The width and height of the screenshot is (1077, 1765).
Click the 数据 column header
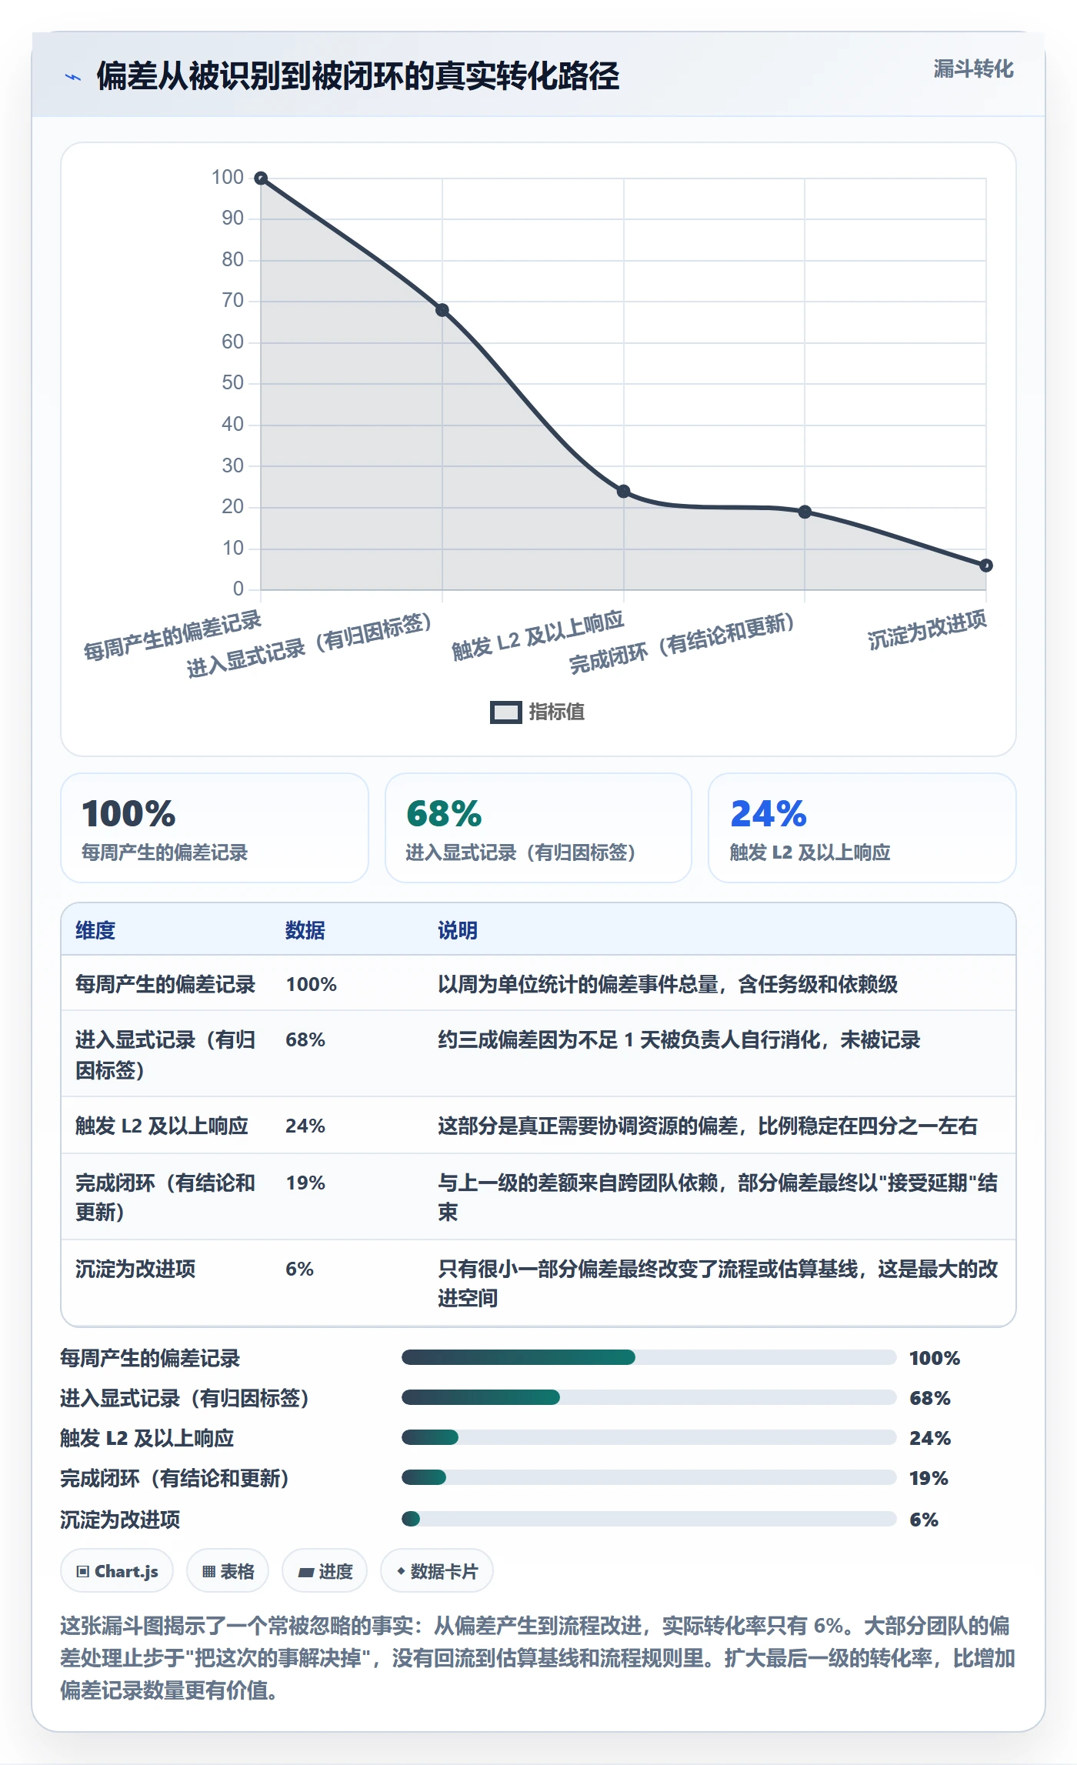(x=305, y=930)
